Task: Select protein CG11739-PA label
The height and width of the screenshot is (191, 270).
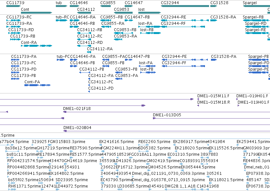Action: click(24, 57)
